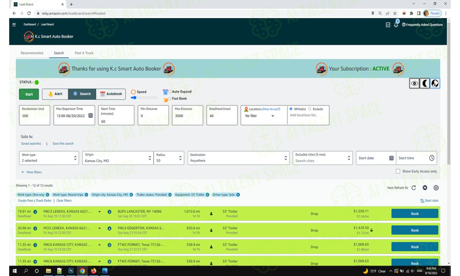
Task: Click Save this search link
Action: 63,144
